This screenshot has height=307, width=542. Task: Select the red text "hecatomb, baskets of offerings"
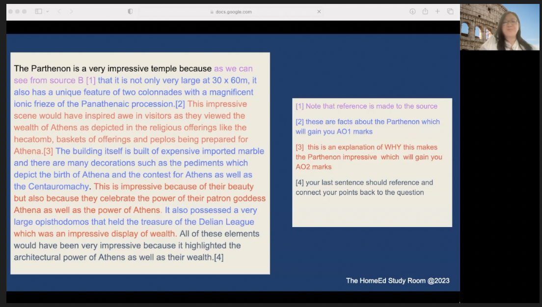(x=72, y=139)
